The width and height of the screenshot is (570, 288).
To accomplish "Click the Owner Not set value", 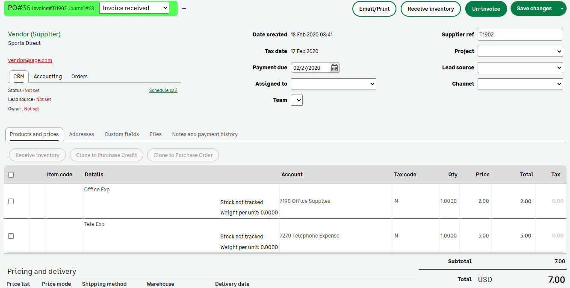I will coord(32,109).
